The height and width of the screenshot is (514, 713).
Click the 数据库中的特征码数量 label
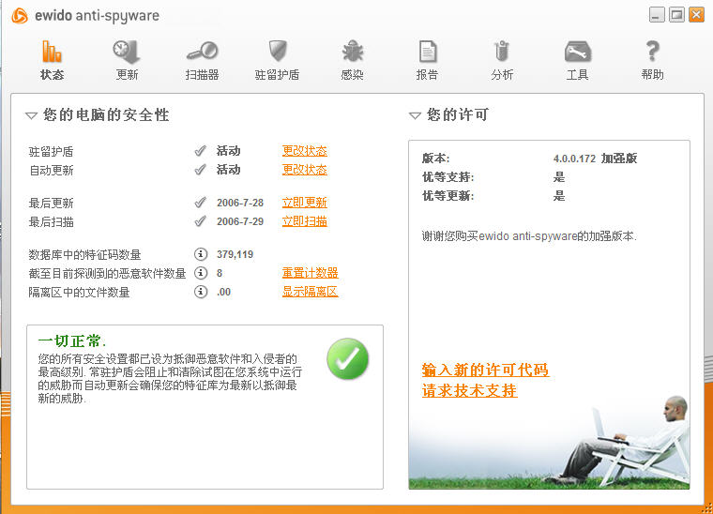84,254
